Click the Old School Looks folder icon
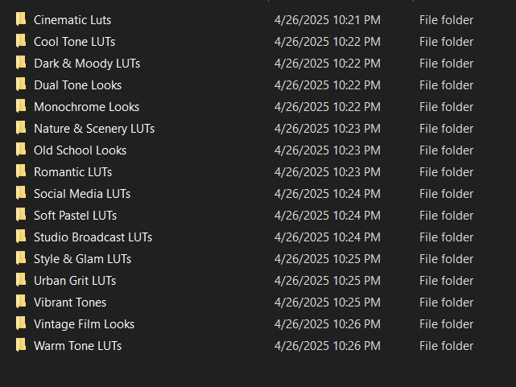The image size is (516, 387). pos(21,150)
